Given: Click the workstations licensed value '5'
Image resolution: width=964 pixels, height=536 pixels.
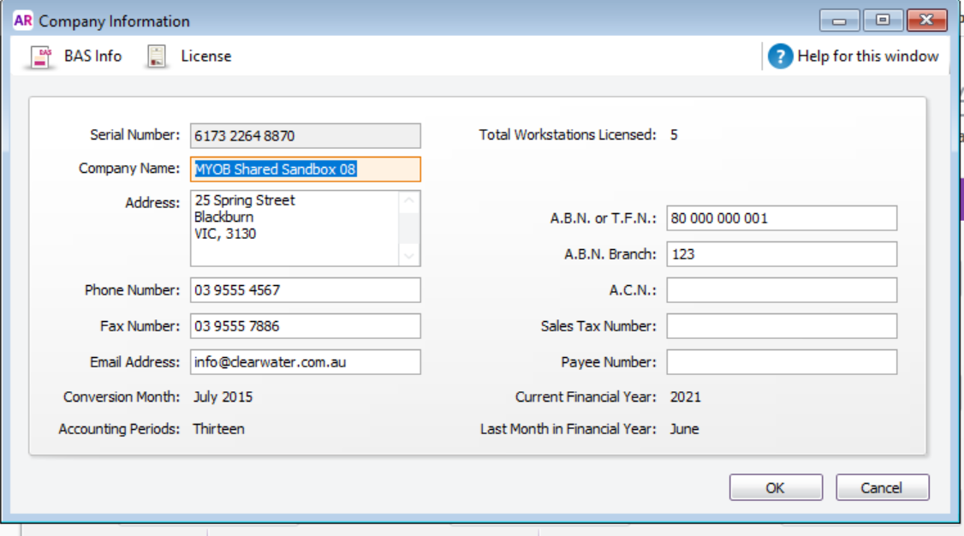Looking at the screenshot, I should click(x=674, y=135).
